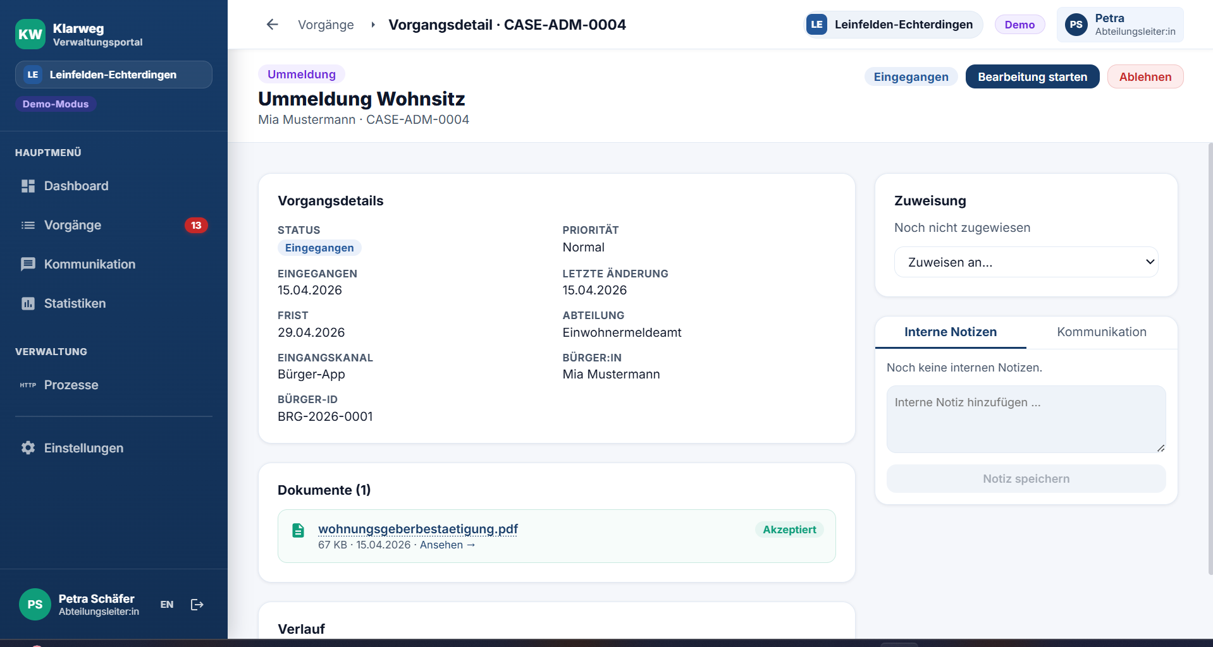
Task: Click the Priorität value Normal
Action: [583, 247]
